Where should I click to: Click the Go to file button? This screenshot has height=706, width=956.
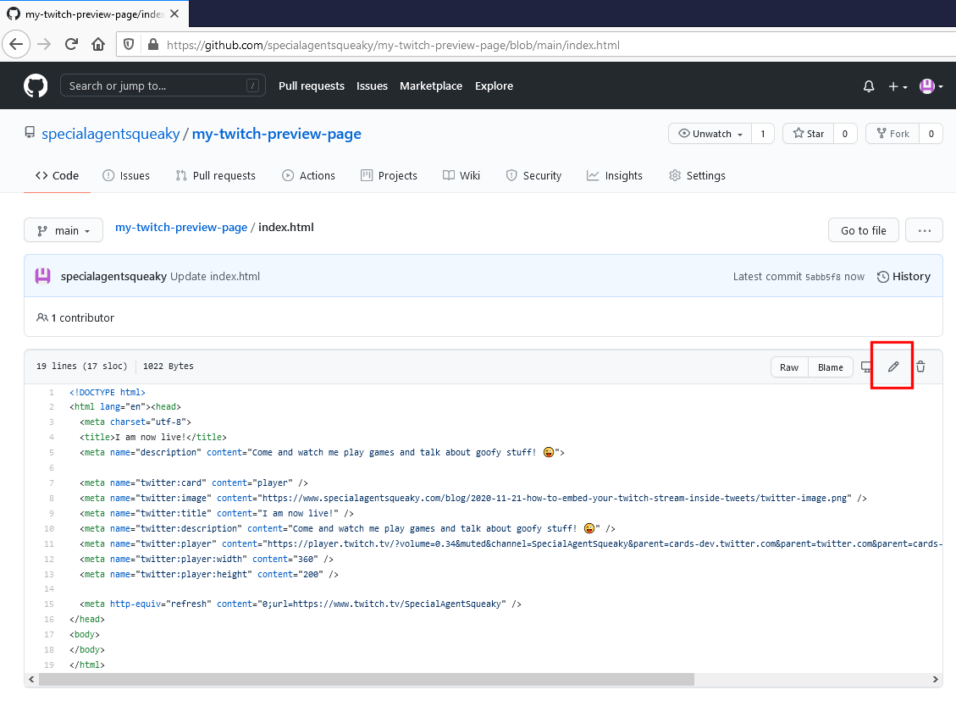tap(863, 229)
